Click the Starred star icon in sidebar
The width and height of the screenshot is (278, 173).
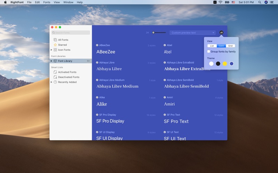(55, 45)
